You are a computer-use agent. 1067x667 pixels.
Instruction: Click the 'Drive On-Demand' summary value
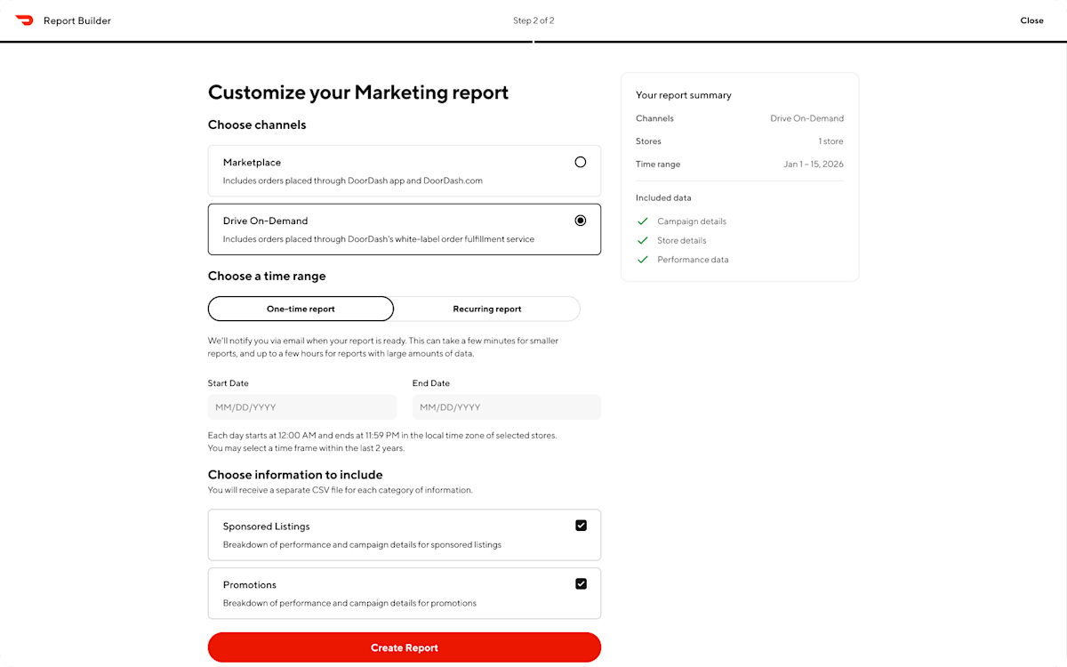pyautogui.click(x=807, y=118)
